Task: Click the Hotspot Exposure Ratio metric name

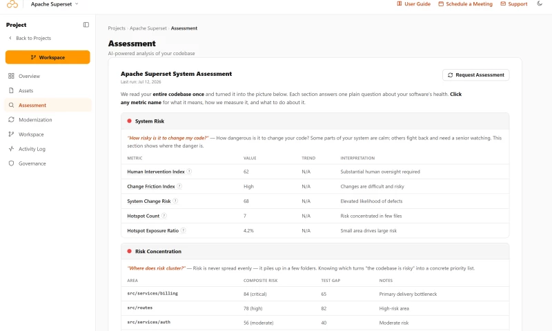Action: [x=152, y=231]
